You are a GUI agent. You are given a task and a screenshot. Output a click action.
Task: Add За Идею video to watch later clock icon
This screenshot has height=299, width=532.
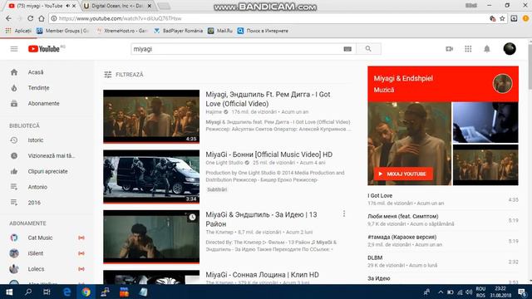(192, 217)
